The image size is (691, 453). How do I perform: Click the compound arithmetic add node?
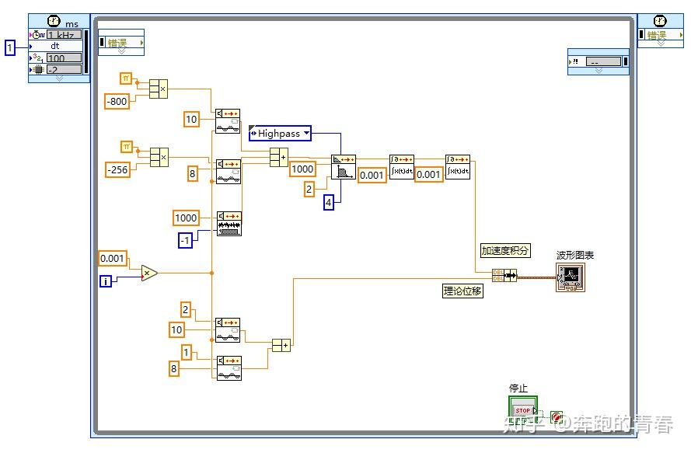point(277,158)
